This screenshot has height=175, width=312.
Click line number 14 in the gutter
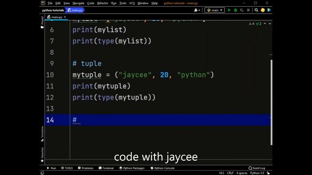pos(50,120)
